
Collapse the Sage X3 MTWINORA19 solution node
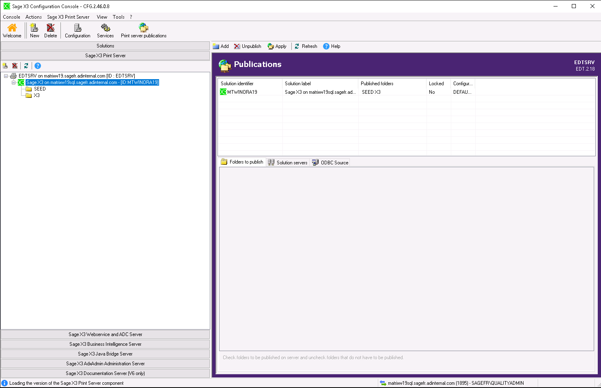[13, 82]
